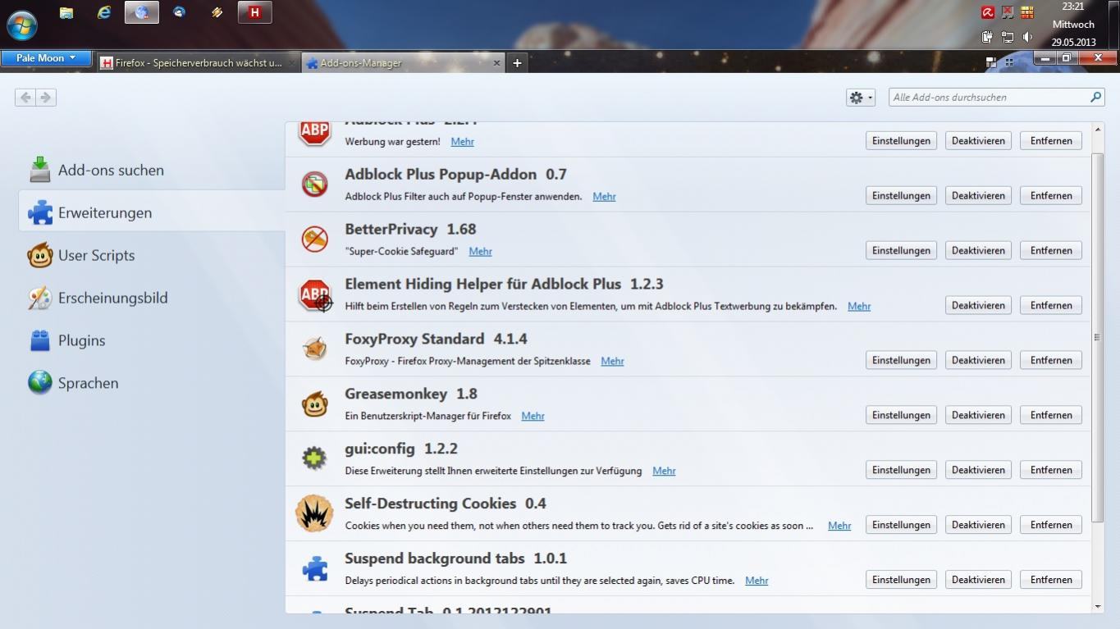Image resolution: width=1120 pixels, height=629 pixels.
Task: Close the Add-ons-Manager tab
Action: (496, 62)
